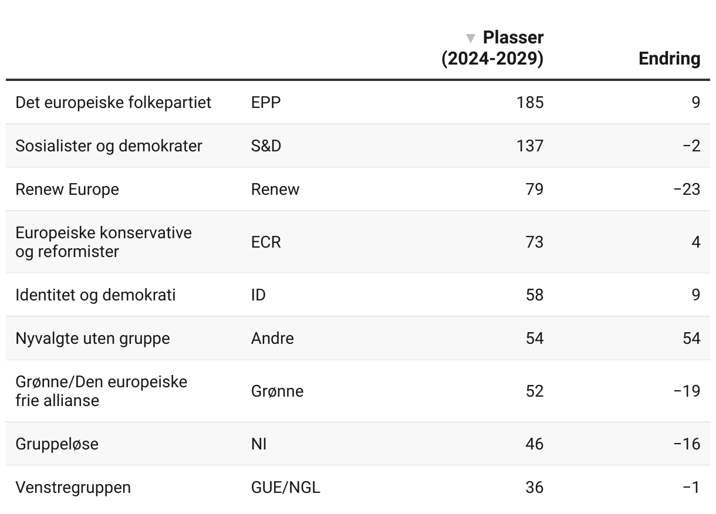Select Identitet og demokrati party name
Screen dimensions: 716x514
[96, 295]
